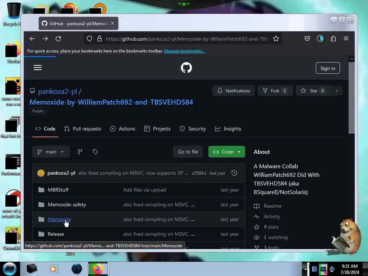Image resolution: width=368 pixels, height=276 pixels.
Task: Open the Activity link in About
Action: 272,216
